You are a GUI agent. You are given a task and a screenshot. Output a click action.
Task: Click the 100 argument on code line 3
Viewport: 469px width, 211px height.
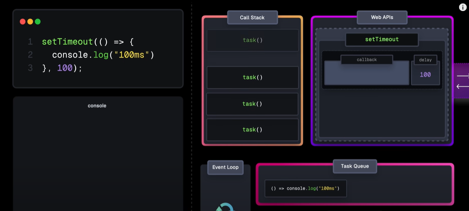(65, 68)
